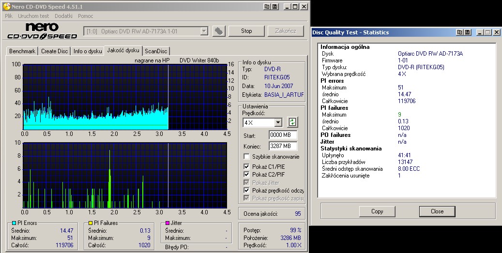This screenshot has width=502, height=253.
Task: Click the Pokaż prędkość zapisu checkbox
Action: (246, 198)
